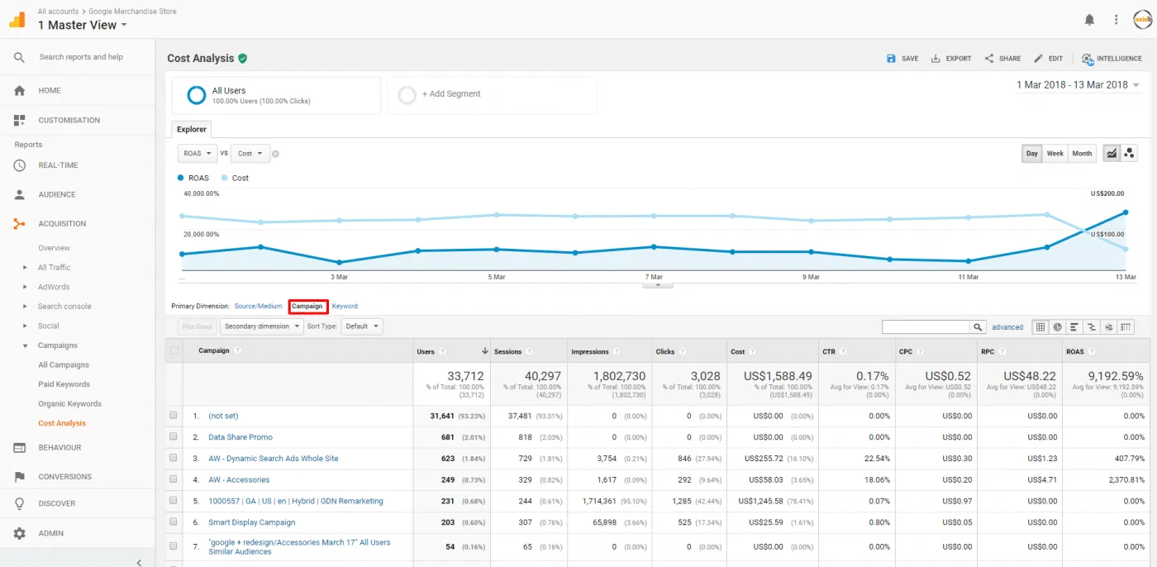
Task: Open the user account avatar
Action: [x=1142, y=19]
